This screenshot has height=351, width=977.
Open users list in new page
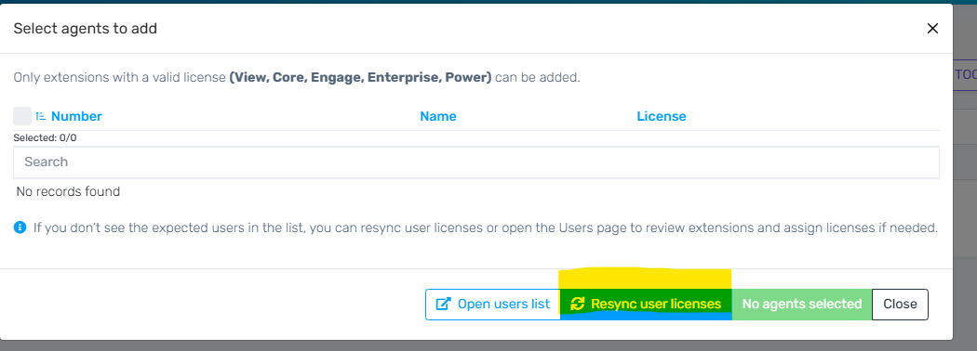click(493, 305)
